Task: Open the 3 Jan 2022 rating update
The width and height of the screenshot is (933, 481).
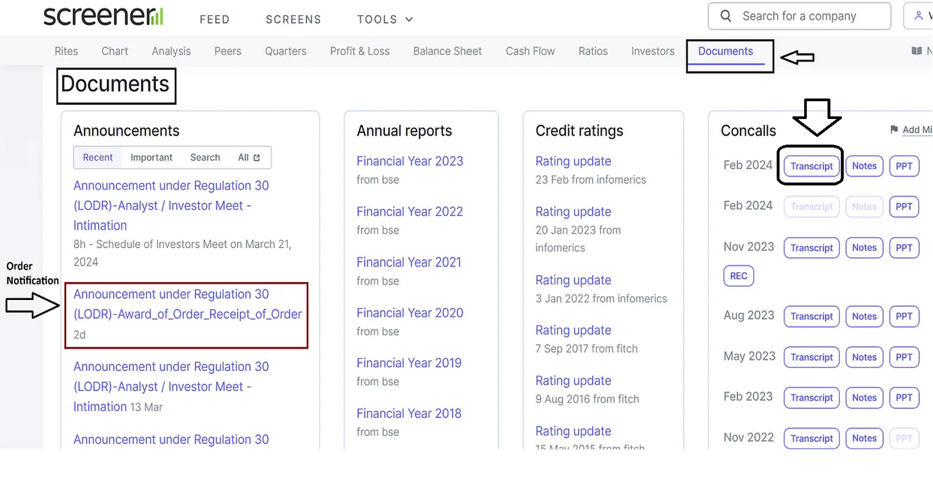Action: 573,280
